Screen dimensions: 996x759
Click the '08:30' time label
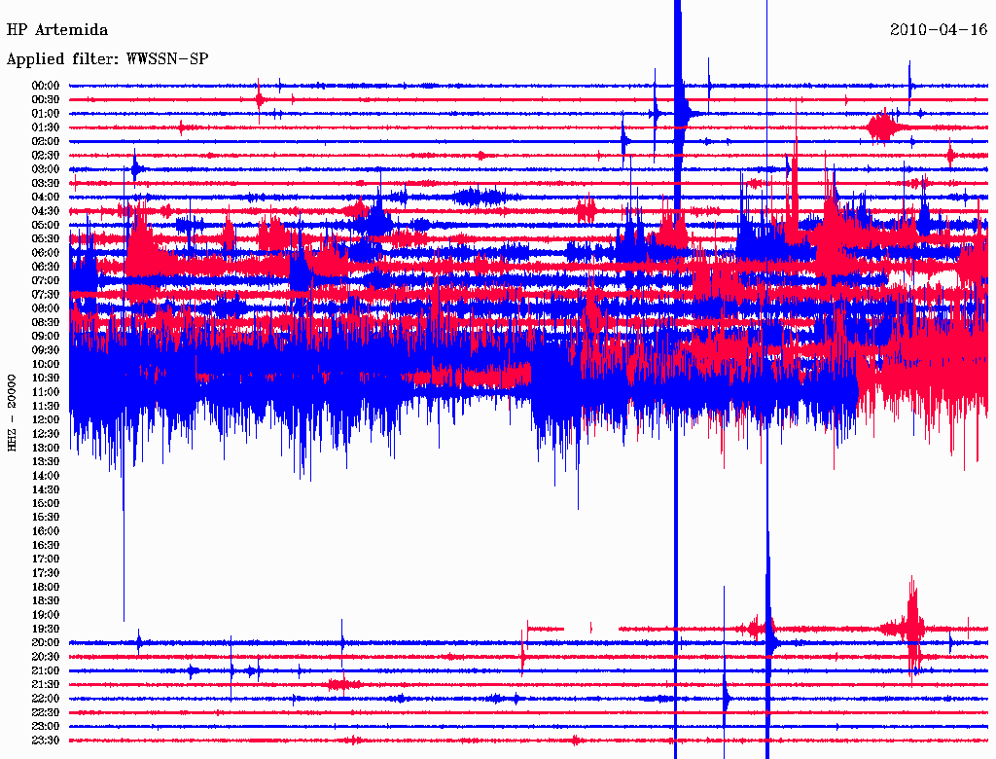(46, 323)
